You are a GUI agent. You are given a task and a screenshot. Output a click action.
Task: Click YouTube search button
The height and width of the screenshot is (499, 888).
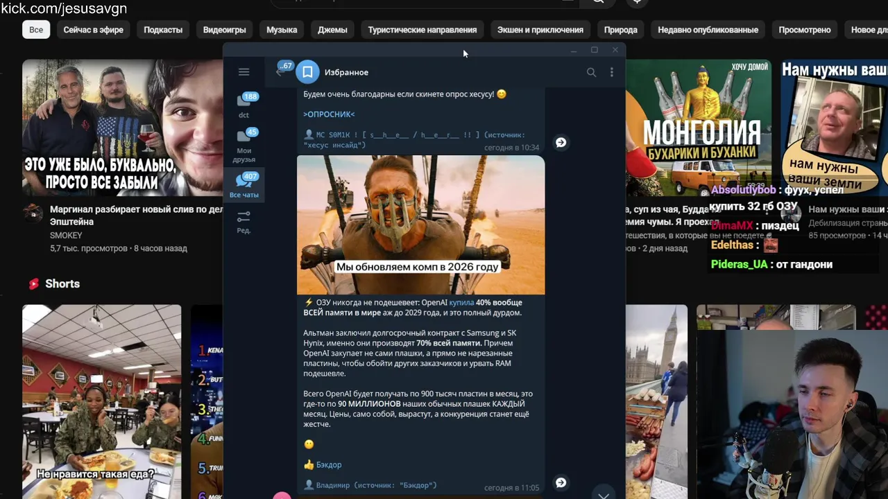click(x=597, y=2)
